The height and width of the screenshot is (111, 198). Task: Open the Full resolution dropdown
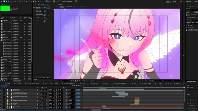[66, 81]
